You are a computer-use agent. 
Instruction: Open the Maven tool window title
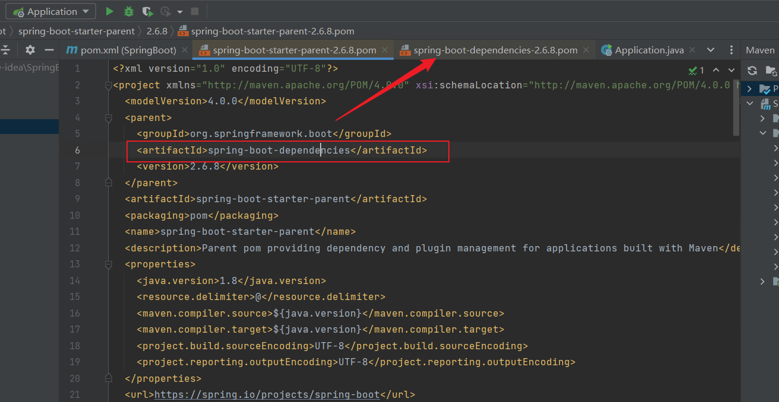(760, 50)
